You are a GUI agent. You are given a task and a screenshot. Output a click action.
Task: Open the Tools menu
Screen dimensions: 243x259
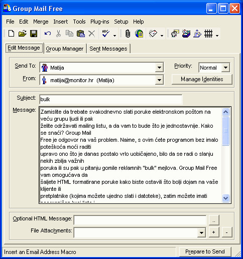tap(79, 22)
